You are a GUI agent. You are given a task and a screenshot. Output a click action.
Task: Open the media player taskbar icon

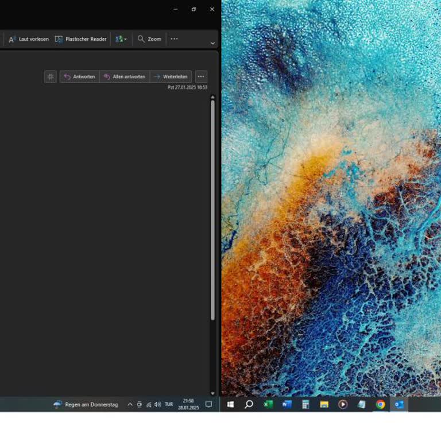click(x=343, y=405)
